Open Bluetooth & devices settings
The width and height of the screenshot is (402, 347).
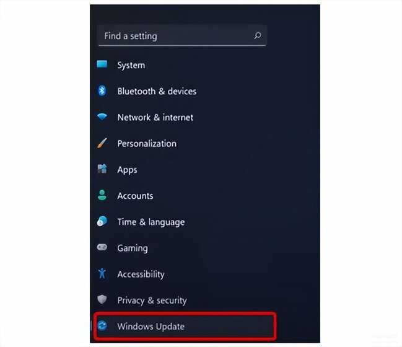point(157,91)
